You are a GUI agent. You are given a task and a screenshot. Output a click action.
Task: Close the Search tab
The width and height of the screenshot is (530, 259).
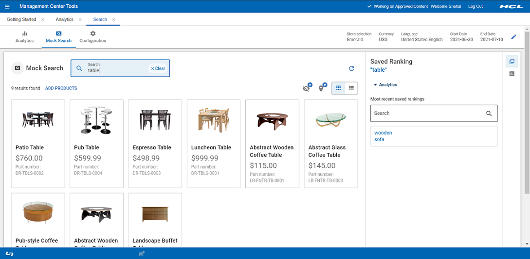(113, 19)
